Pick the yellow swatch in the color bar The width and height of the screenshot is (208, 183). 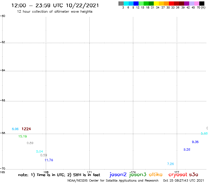156,3
